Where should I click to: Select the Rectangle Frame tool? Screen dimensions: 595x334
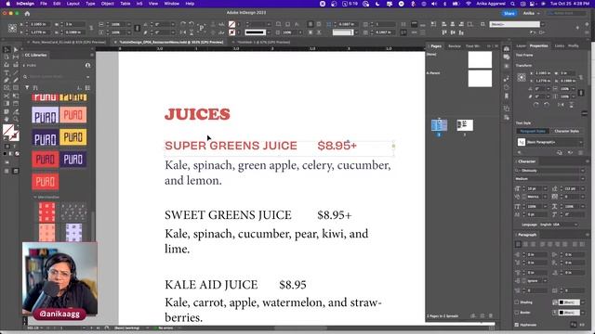pyautogui.click(x=7, y=88)
